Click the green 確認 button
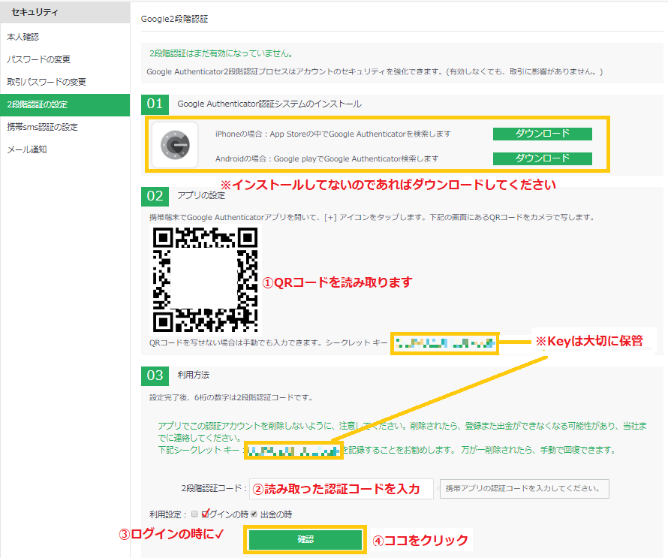 pyautogui.click(x=305, y=540)
